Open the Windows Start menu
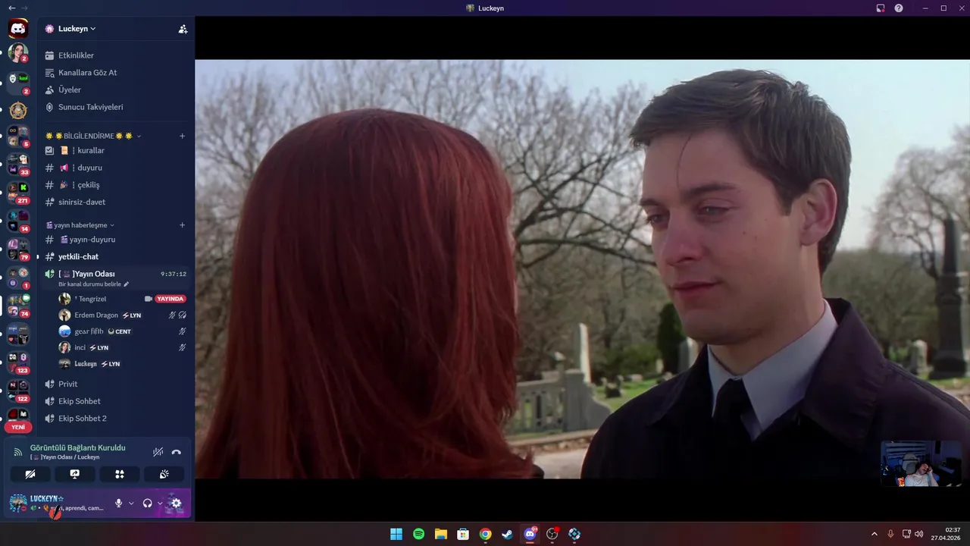The image size is (970, 546). click(396, 534)
